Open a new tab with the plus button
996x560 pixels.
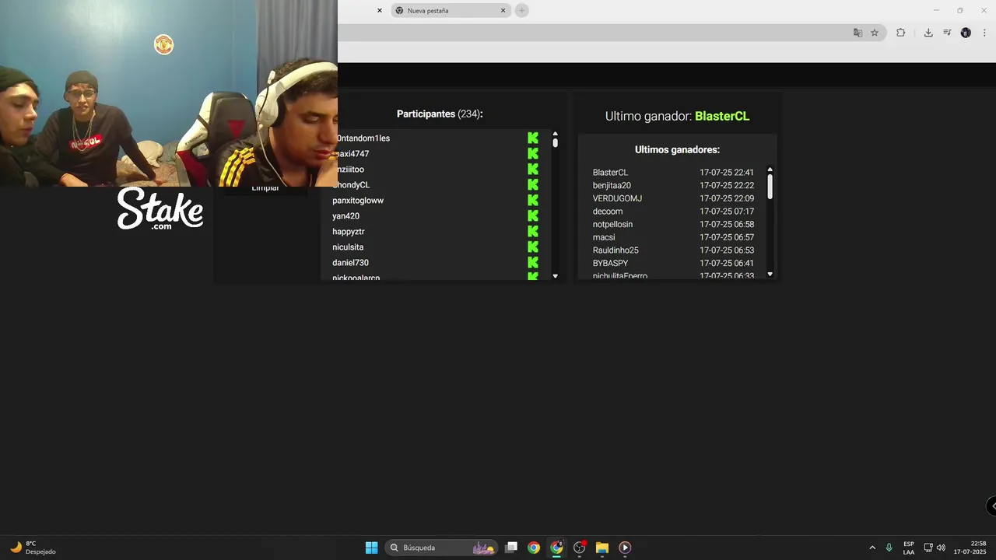point(522,10)
